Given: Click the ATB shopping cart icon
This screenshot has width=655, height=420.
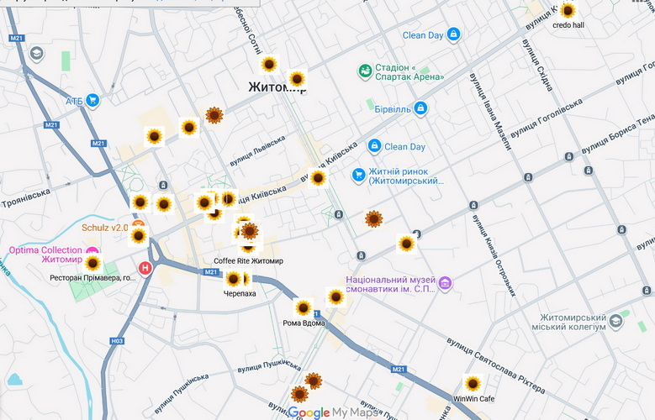Looking at the screenshot, I should tap(92, 101).
